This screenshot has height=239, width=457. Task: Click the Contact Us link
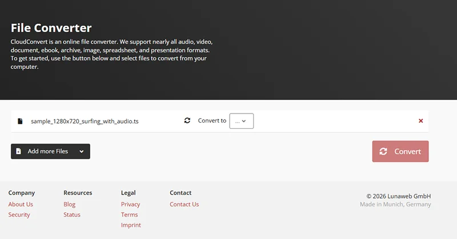click(184, 204)
